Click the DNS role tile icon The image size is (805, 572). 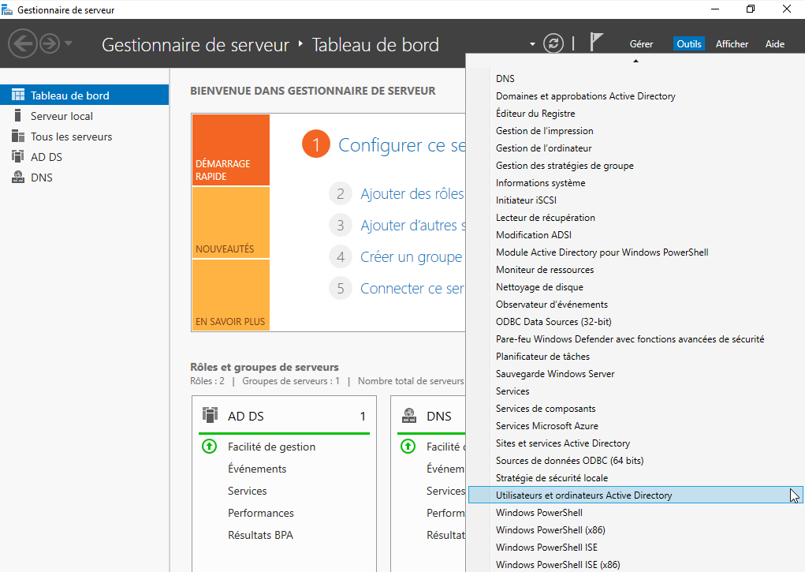click(408, 415)
